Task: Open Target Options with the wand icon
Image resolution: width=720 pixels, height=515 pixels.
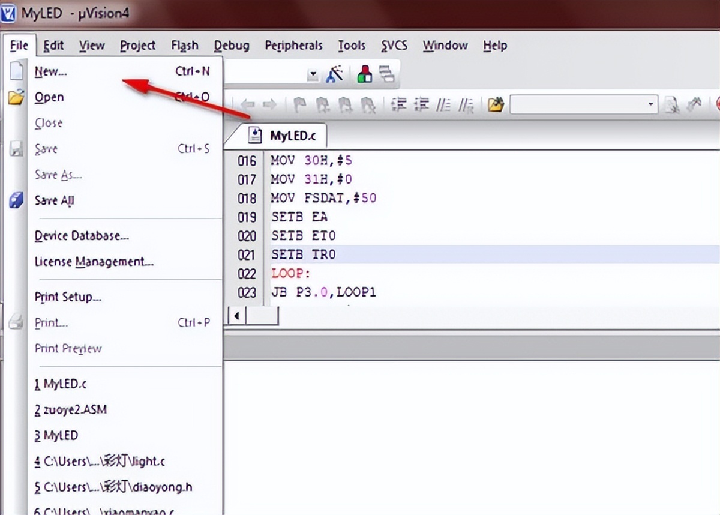Action: point(335,74)
